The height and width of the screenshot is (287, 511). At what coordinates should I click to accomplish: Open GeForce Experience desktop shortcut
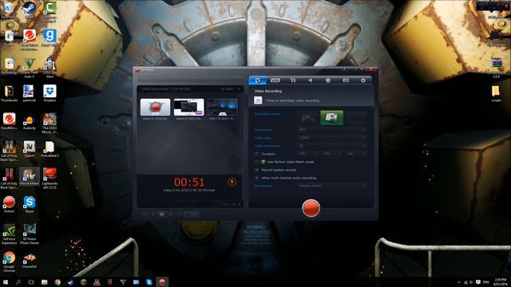(9, 234)
